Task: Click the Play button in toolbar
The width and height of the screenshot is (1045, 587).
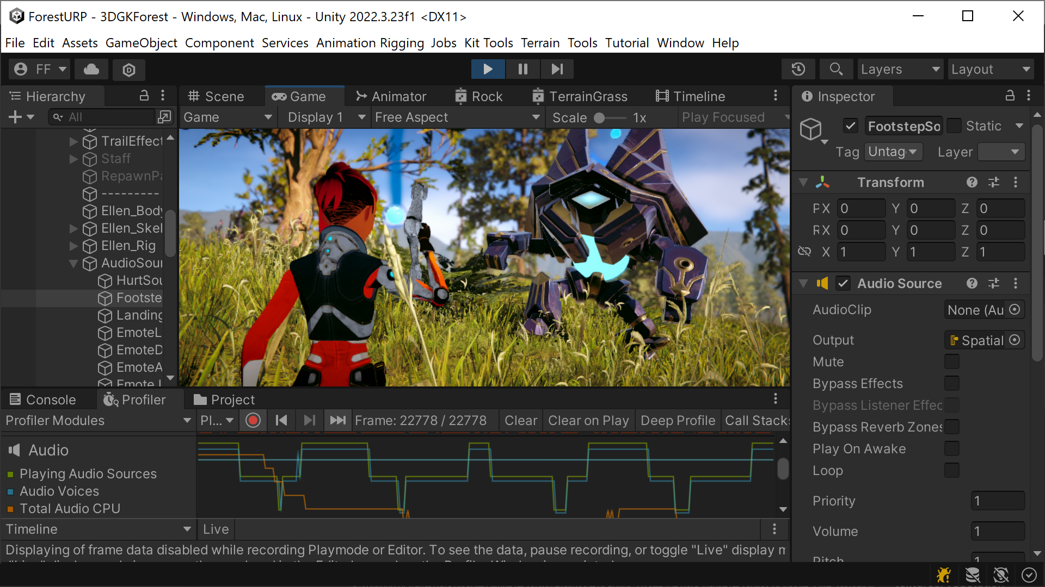Action: click(x=488, y=69)
